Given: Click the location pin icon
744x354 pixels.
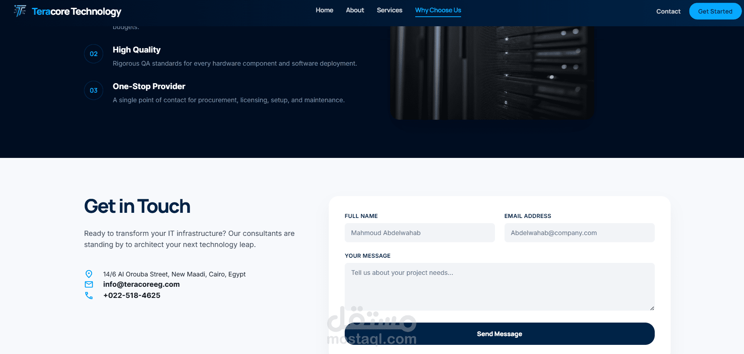Looking at the screenshot, I should (89, 274).
